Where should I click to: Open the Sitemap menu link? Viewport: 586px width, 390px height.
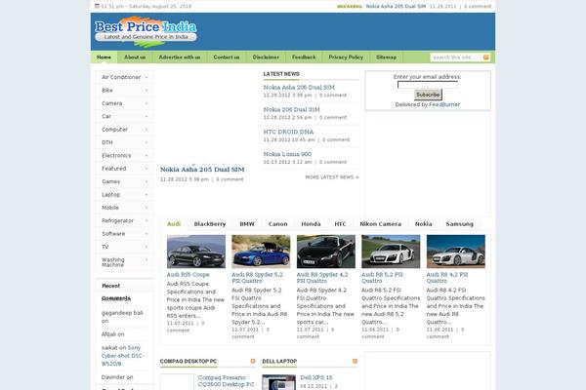click(386, 58)
